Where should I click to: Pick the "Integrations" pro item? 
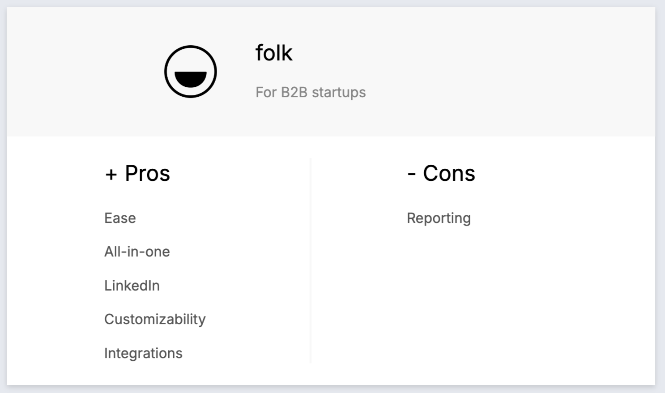[x=143, y=353]
